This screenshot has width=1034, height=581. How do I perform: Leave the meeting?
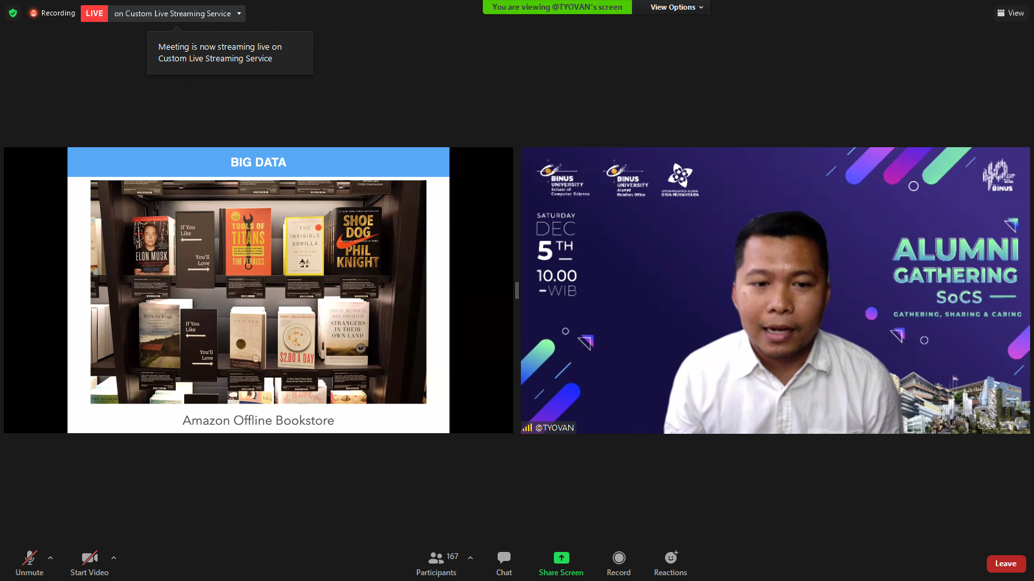pos(1006,564)
